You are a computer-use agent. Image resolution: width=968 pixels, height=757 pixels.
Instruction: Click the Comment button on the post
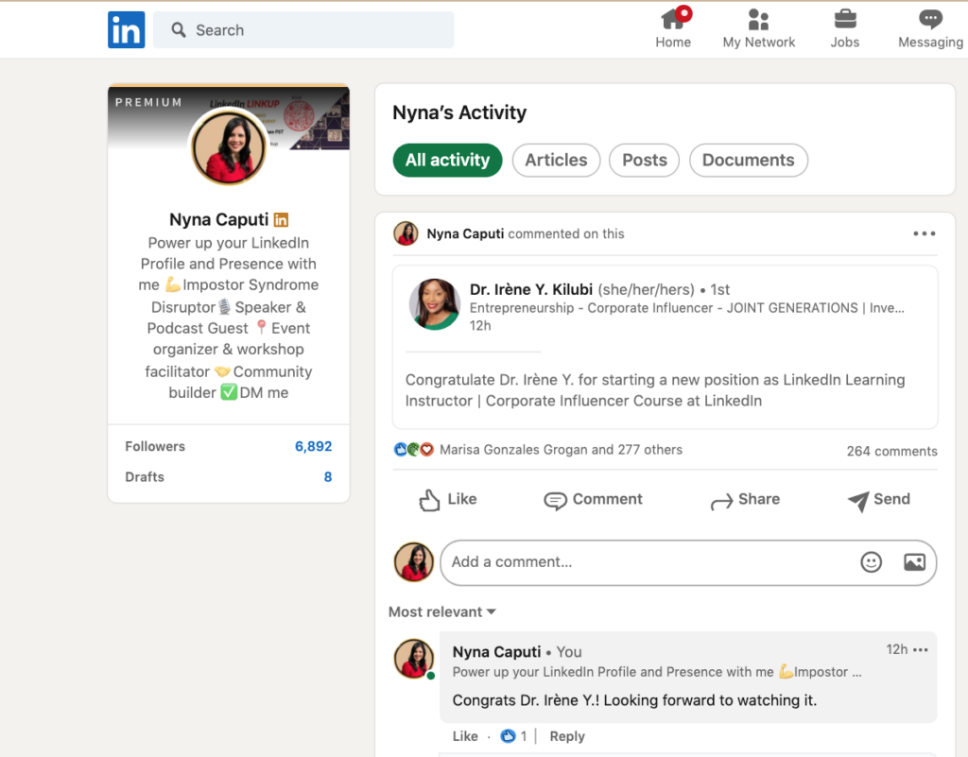coord(593,500)
